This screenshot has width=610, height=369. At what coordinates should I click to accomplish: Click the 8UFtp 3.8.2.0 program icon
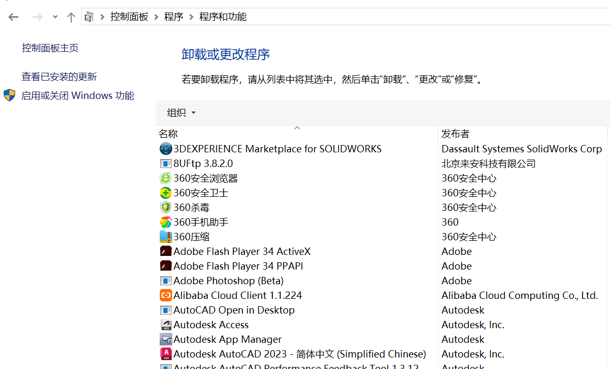click(x=166, y=163)
